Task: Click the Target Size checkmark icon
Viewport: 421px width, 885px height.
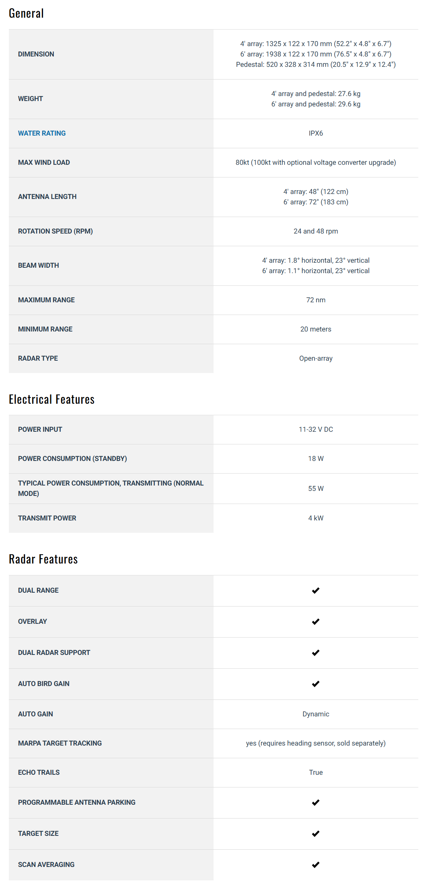Action: (x=316, y=834)
